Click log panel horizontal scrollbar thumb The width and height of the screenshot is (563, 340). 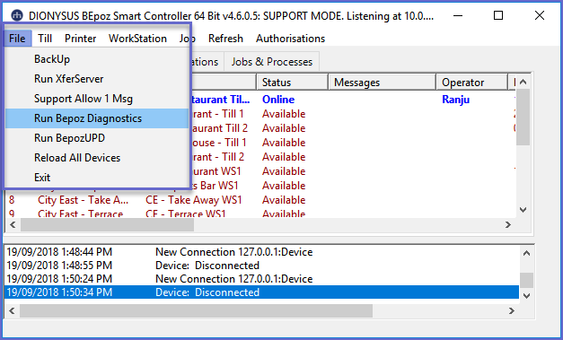click(196, 310)
